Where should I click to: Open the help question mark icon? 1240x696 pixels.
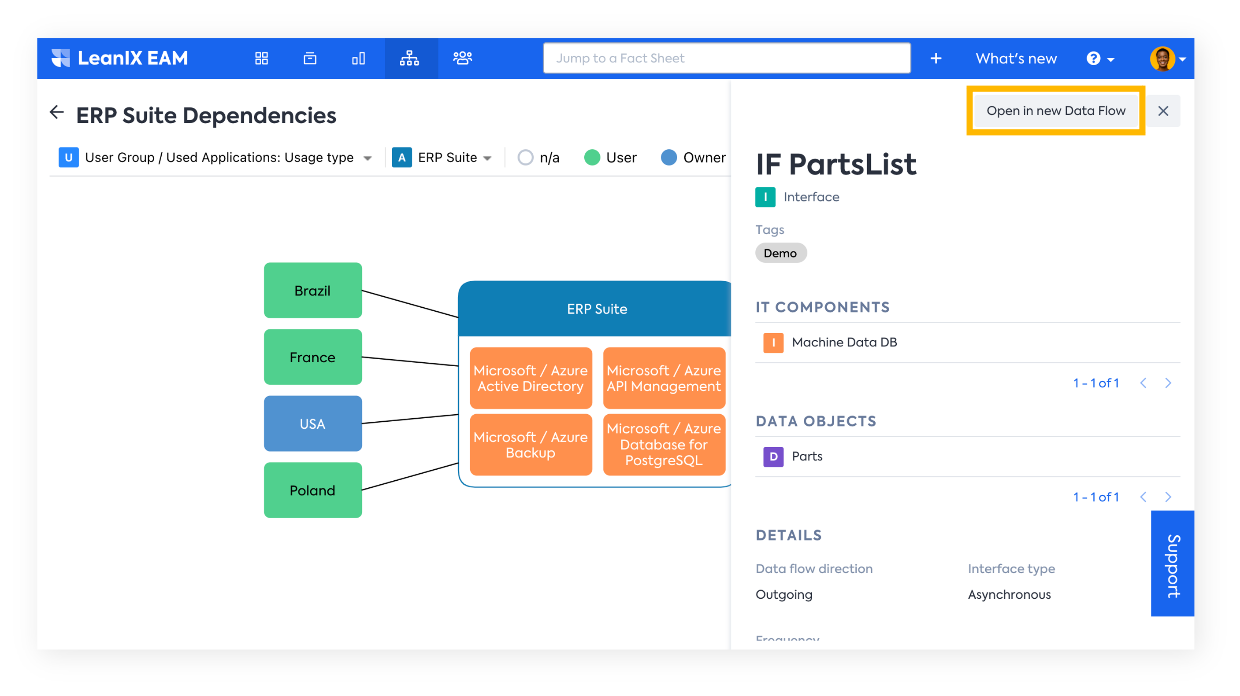coord(1094,58)
